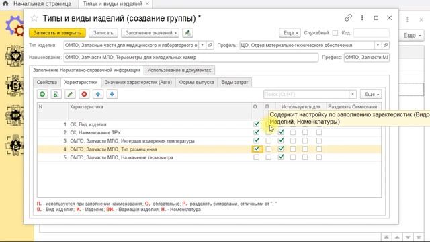Click the copy row icon

click(x=56, y=94)
